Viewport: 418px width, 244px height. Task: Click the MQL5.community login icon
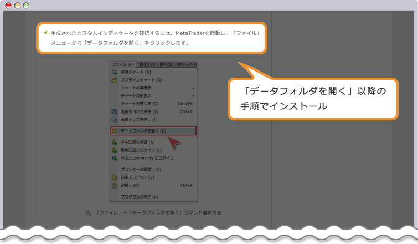tap(115, 158)
